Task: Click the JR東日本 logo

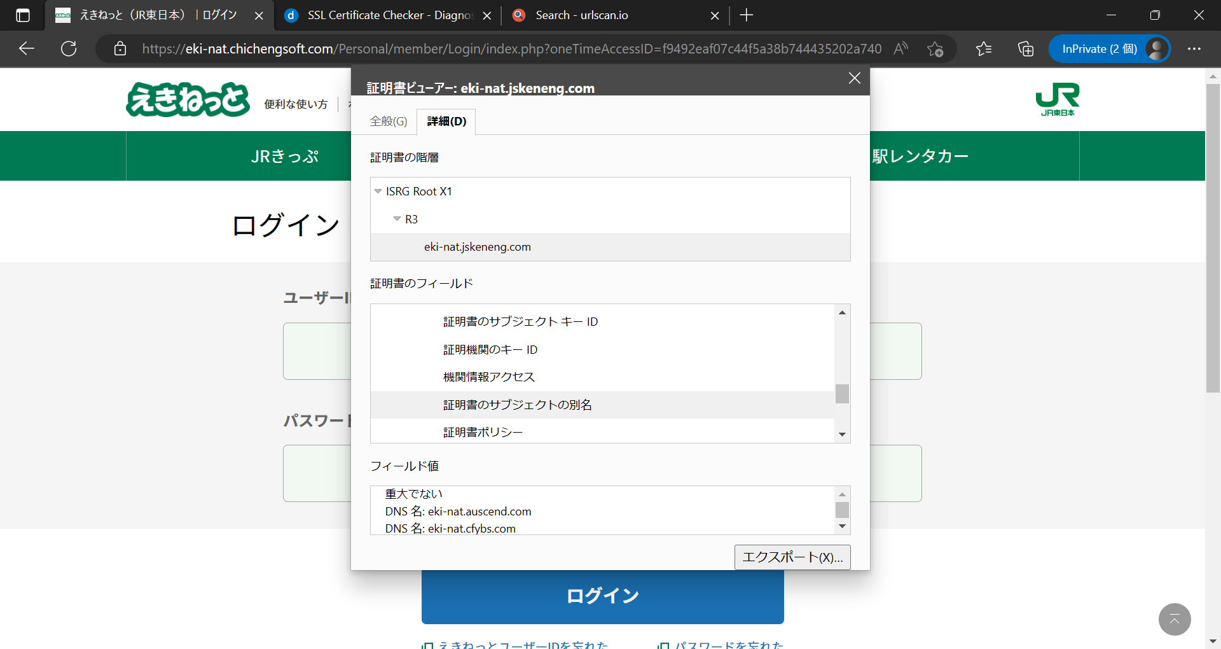Action: point(1058,99)
